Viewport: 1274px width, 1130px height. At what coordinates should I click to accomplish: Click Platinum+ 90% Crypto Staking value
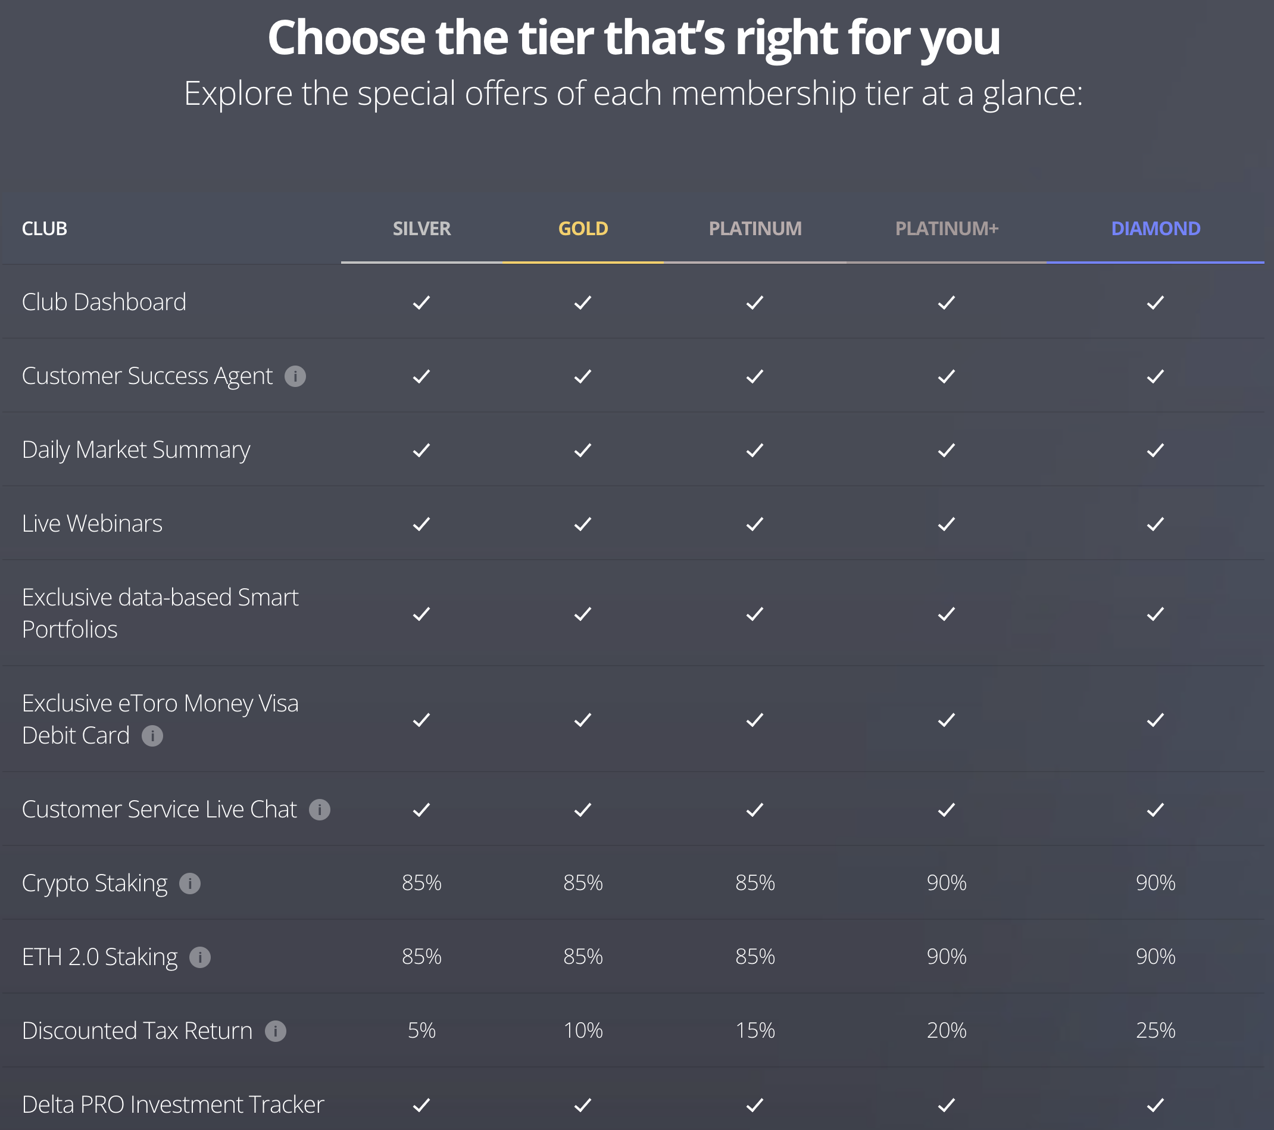click(x=946, y=883)
